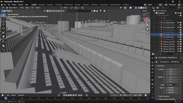Hide COLLIDER_SAFET object via eye icon
The width and height of the screenshot is (183, 103).
point(178,27)
